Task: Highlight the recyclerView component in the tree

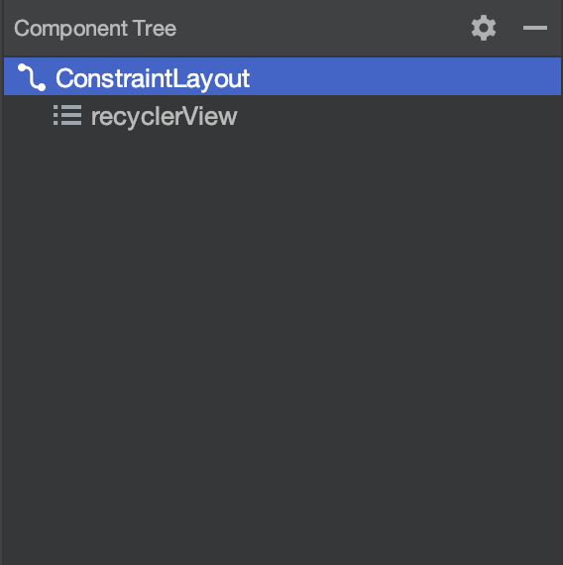Action: point(164,117)
